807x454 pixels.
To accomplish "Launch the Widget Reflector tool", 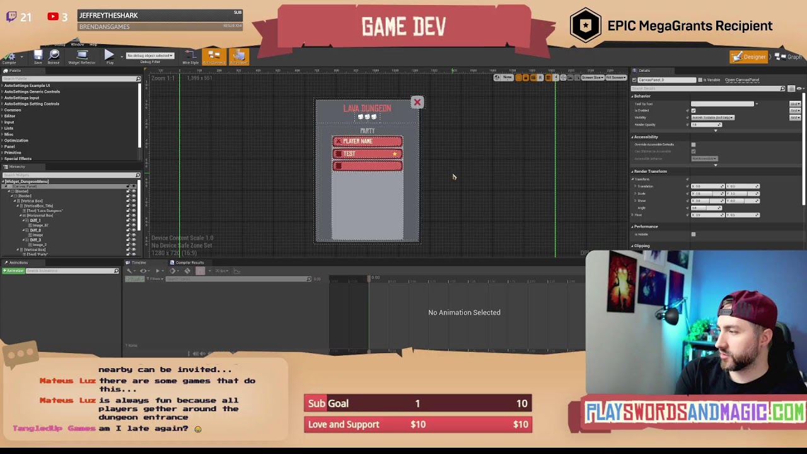I will pyautogui.click(x=82, y=57).
